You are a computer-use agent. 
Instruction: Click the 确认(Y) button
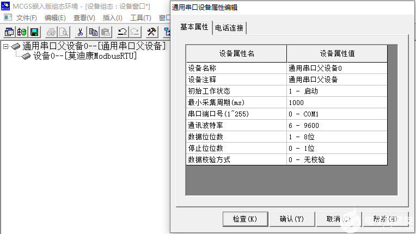[x=292, y=219]
